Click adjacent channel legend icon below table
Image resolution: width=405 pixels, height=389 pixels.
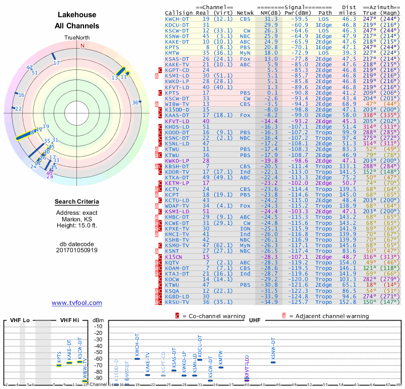click(285, 316)
